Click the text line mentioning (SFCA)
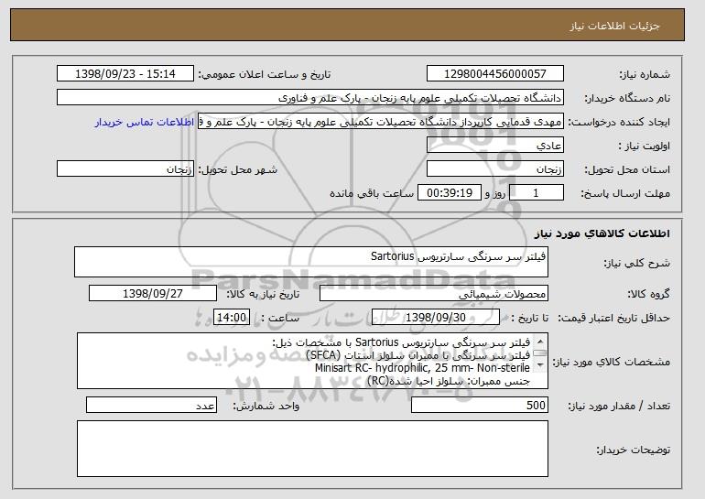Screen dimensions: 705x499 418,355
